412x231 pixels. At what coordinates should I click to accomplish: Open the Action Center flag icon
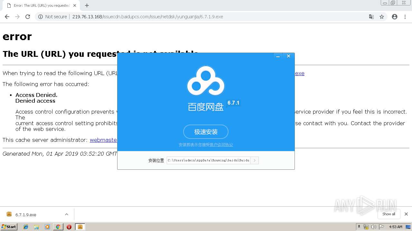coord(381,227)
